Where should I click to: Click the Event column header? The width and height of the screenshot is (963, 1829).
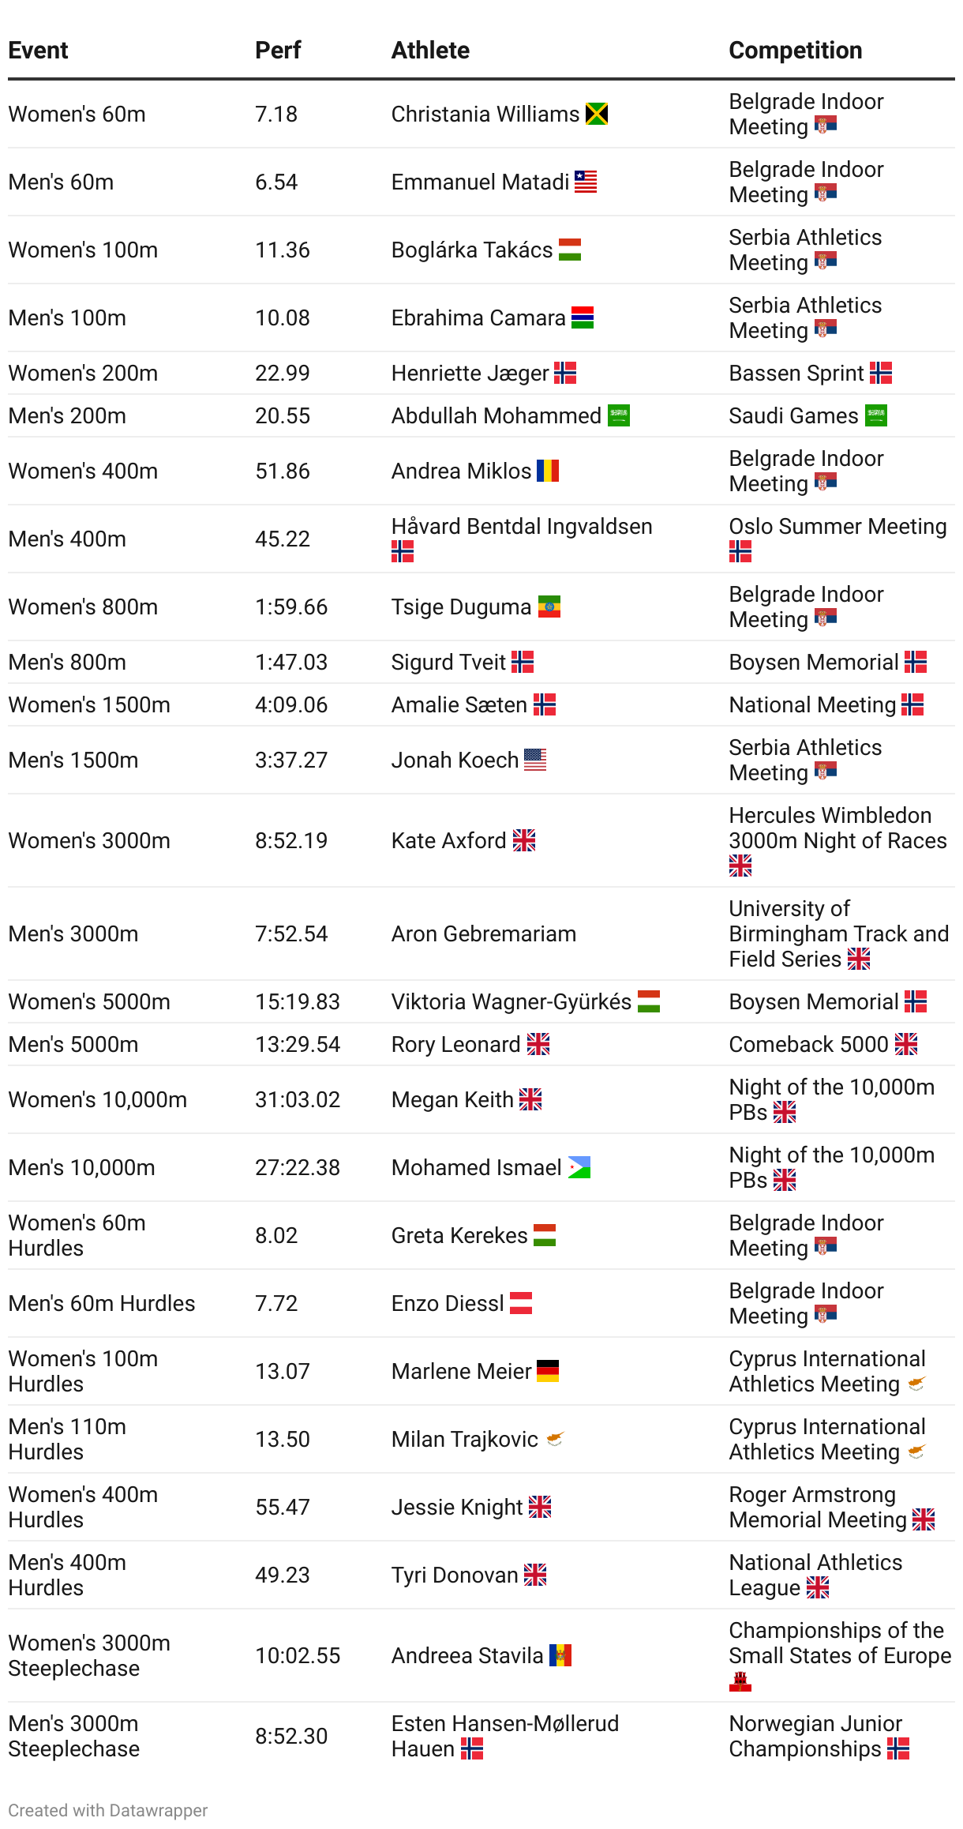38,51
